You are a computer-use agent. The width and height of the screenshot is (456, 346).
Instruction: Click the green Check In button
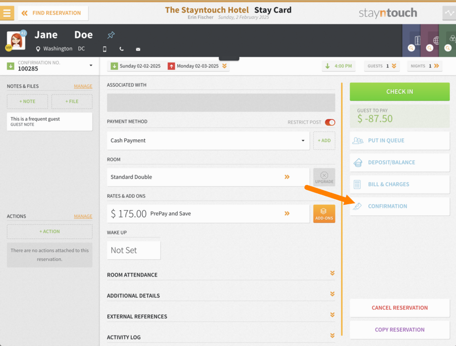(x=399, y=92)
